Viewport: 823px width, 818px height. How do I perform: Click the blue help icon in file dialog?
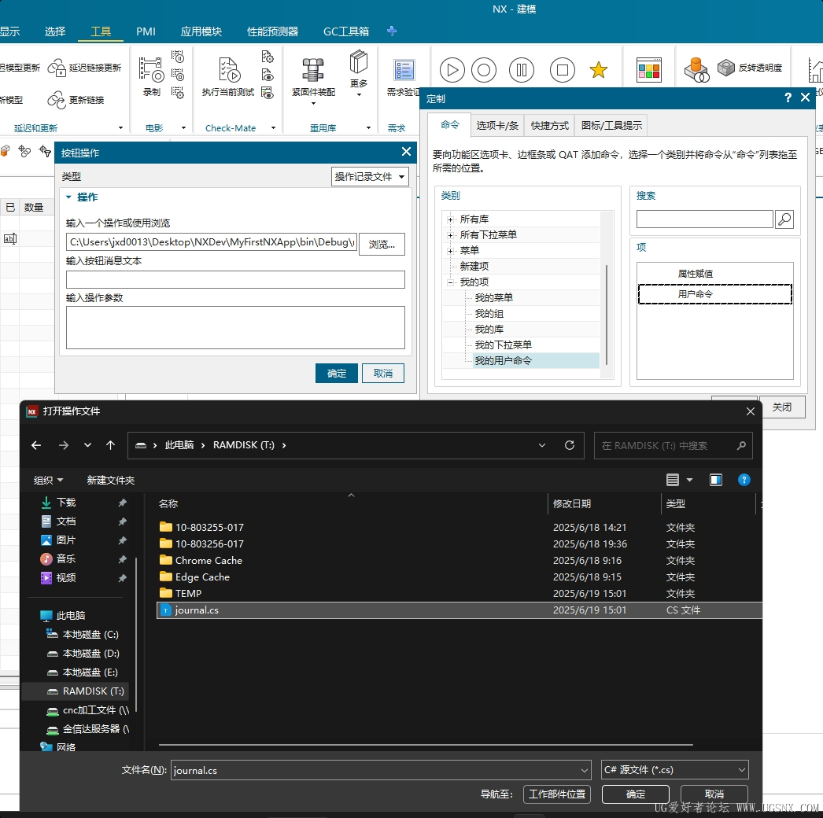click(744, 480)
